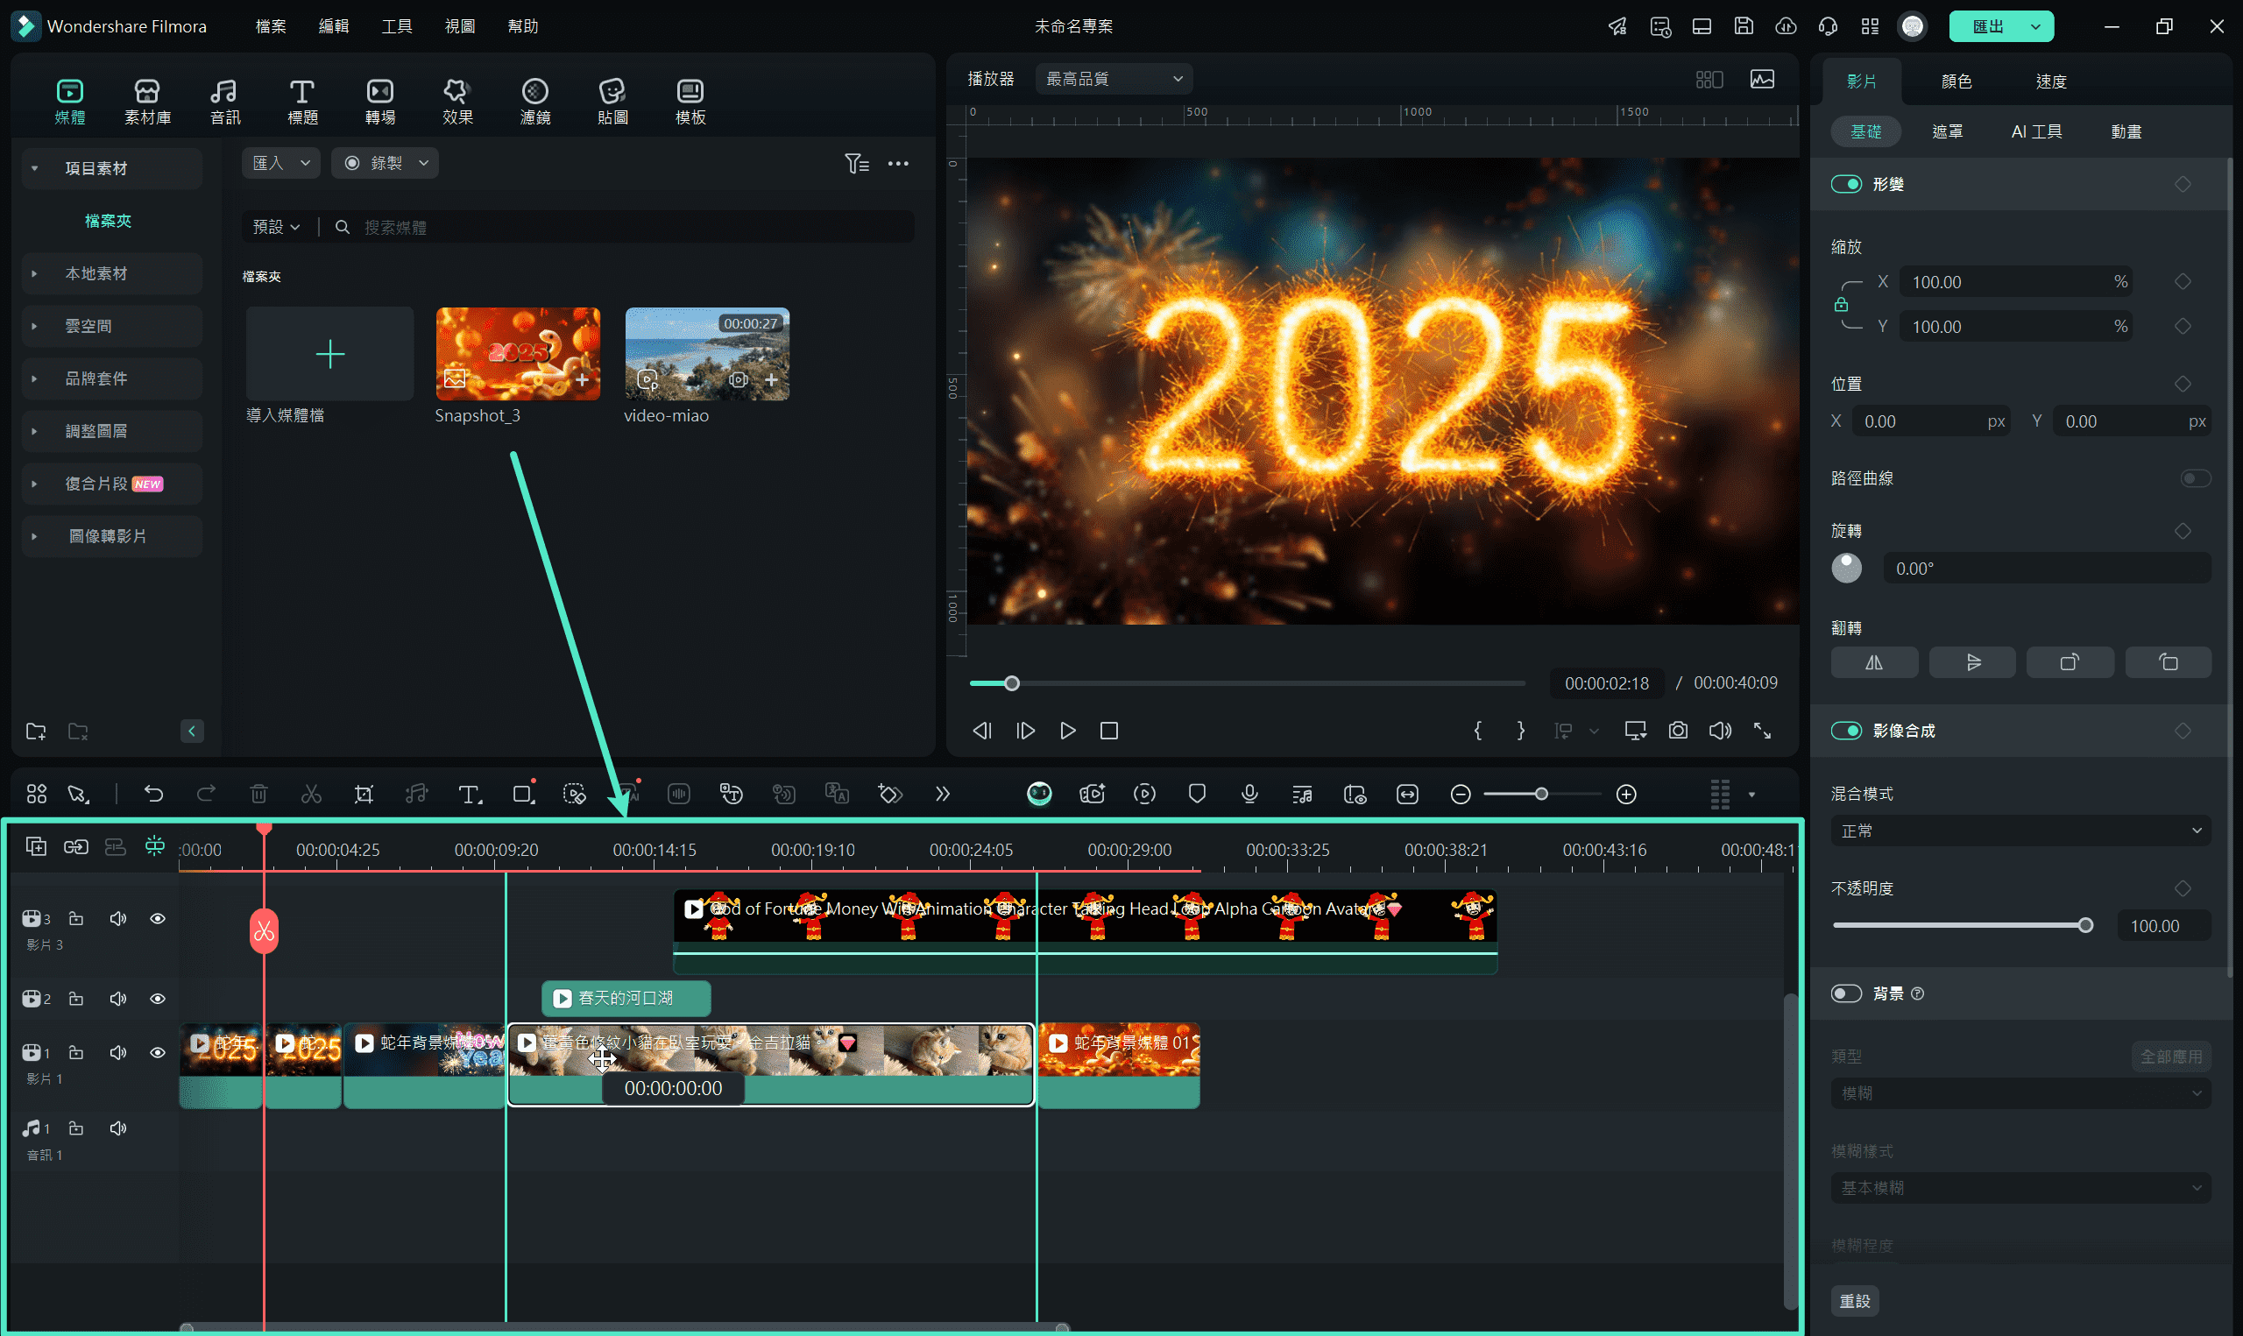
Task: Click the scissors split button on playhead
Action: [x=264, y=931]
